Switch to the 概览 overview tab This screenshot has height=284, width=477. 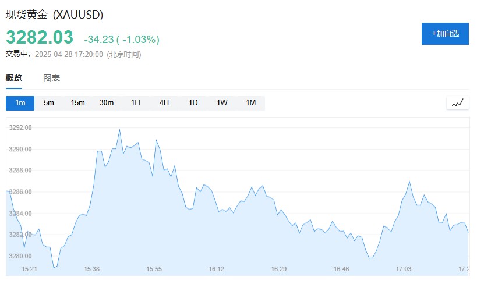click(14, 78)
